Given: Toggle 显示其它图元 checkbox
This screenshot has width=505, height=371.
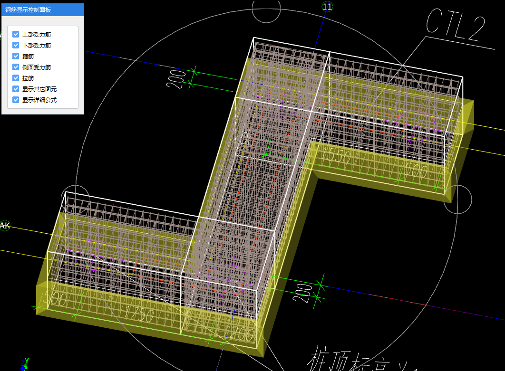Looking at the screenshot, I should [16, 89].
